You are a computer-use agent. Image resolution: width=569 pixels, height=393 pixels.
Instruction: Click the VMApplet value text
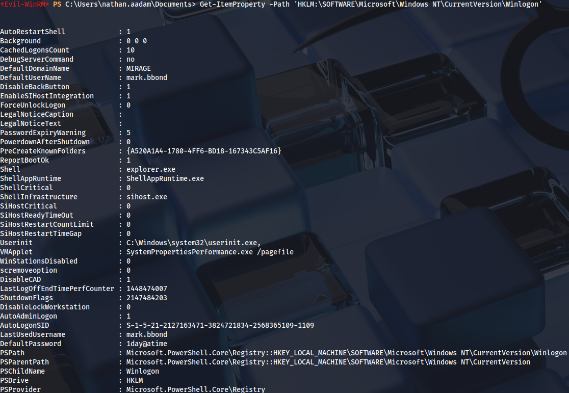210,252
